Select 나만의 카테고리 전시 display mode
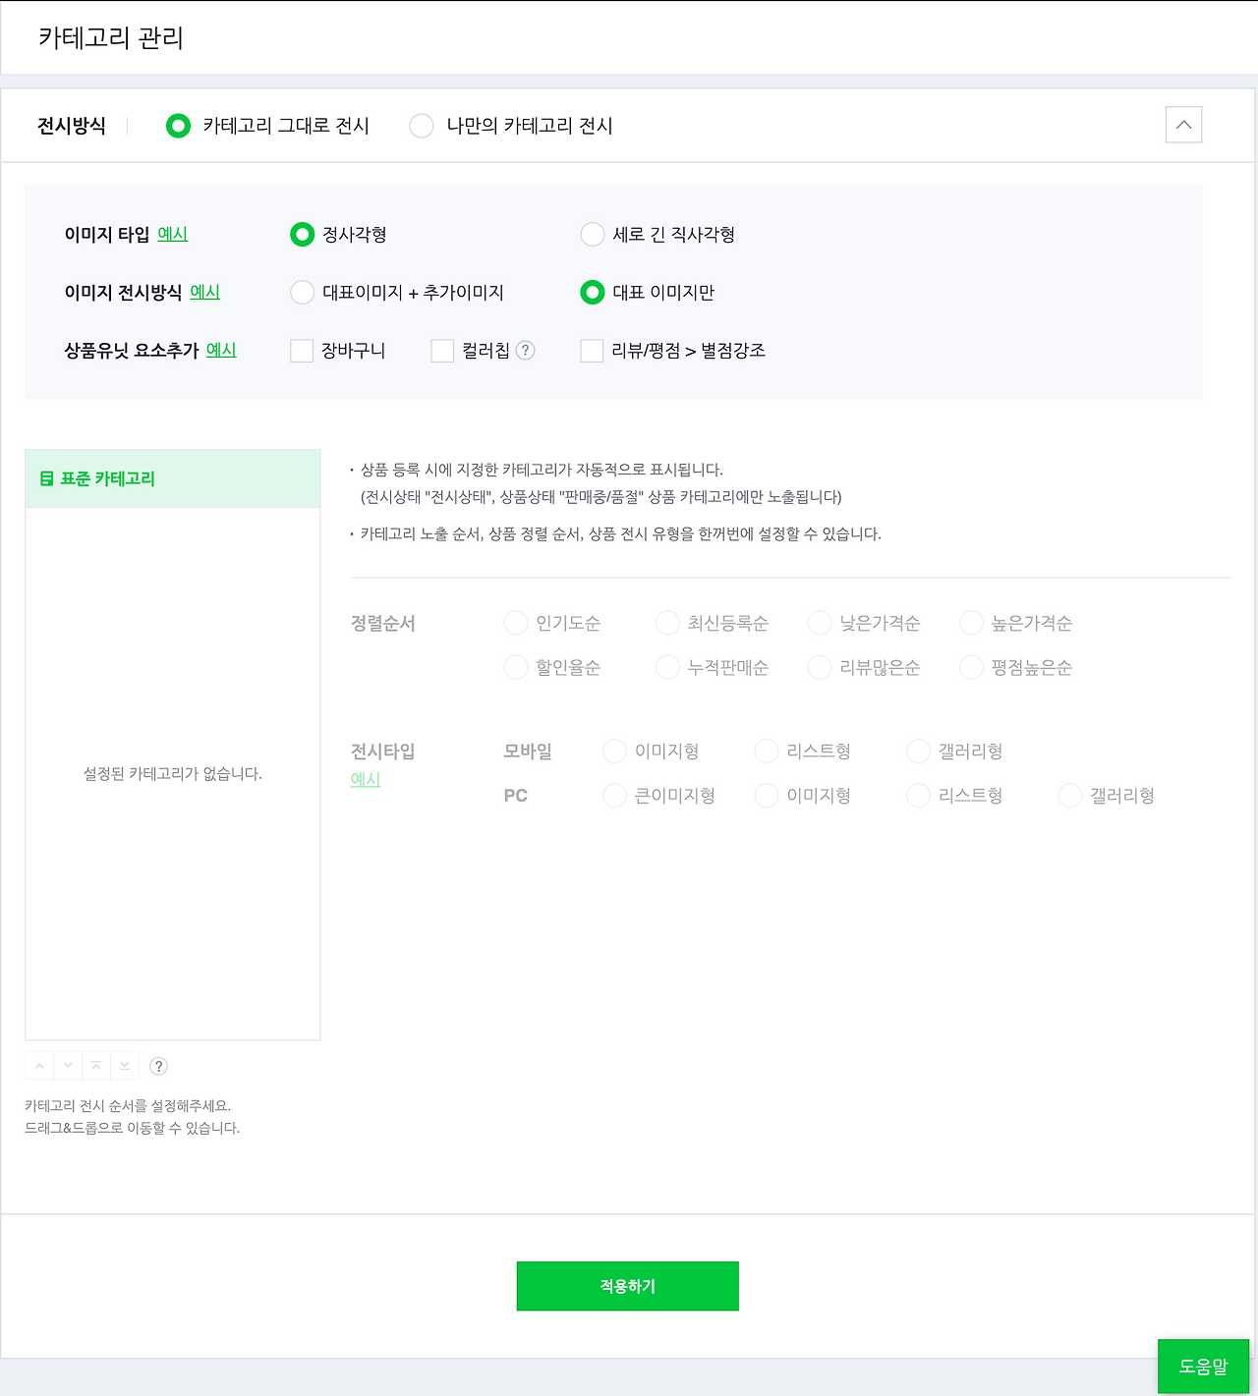This screenshot has width=1258, height=1396. point(422,126)
